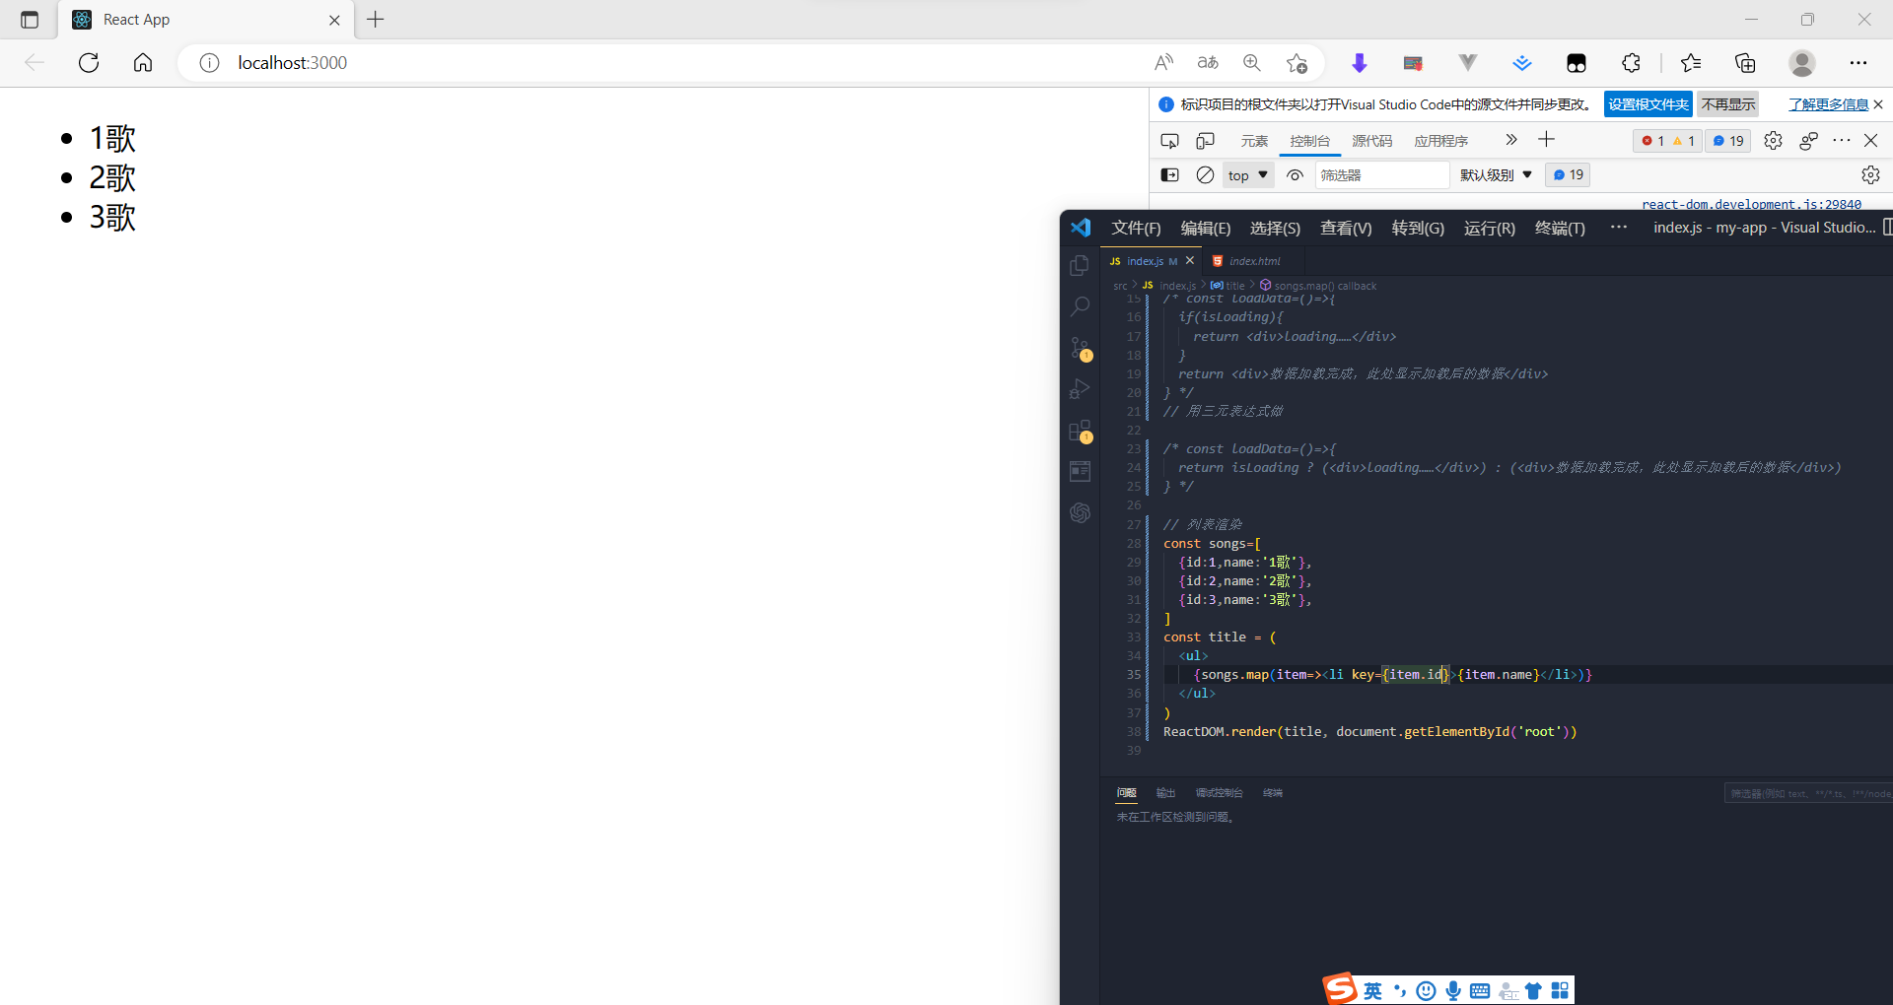Image resolution: width=1893 pixels, height=1005 pixels.
Task: Expand more DevTools panels with the chevron
Action: tap(1510, 140)
